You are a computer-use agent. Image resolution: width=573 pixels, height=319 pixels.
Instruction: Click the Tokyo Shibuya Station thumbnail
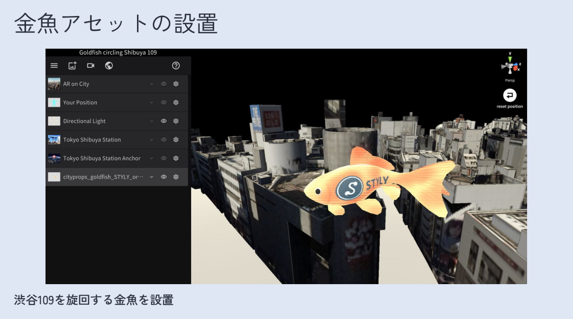(x=54, y=140)
